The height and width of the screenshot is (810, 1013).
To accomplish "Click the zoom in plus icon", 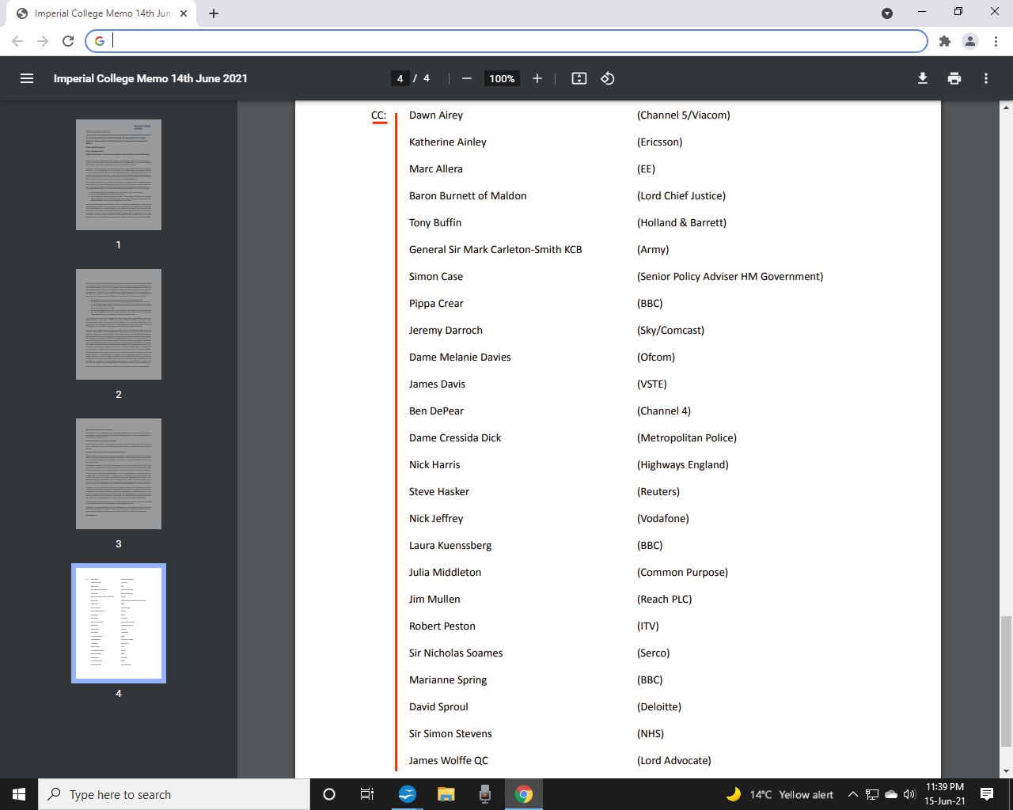I will (x=537, y=78).
